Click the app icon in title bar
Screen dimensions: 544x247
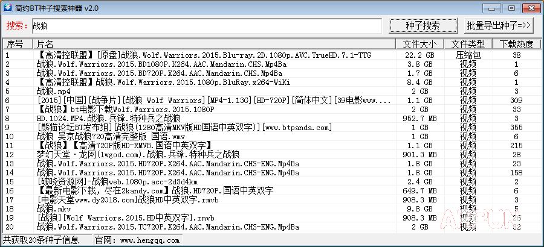[7, 7]
